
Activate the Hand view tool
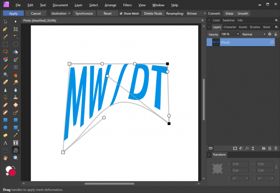[x=5, y=158]
